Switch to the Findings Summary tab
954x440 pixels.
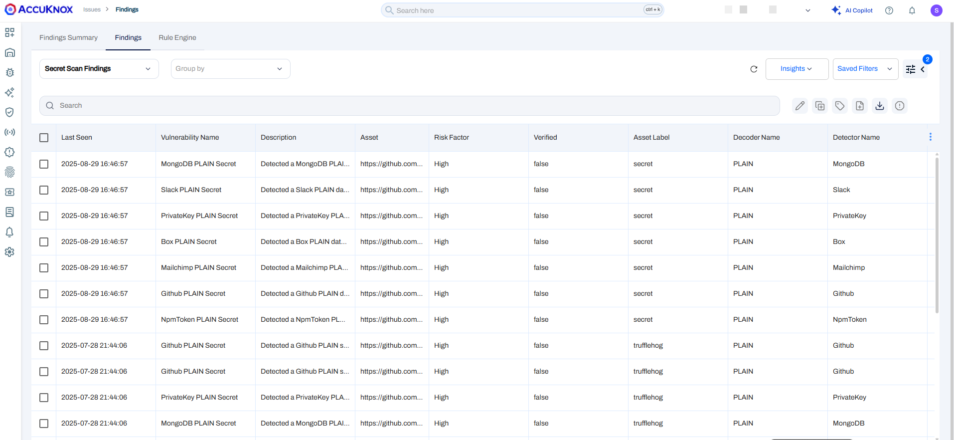[x=68, y=37]
